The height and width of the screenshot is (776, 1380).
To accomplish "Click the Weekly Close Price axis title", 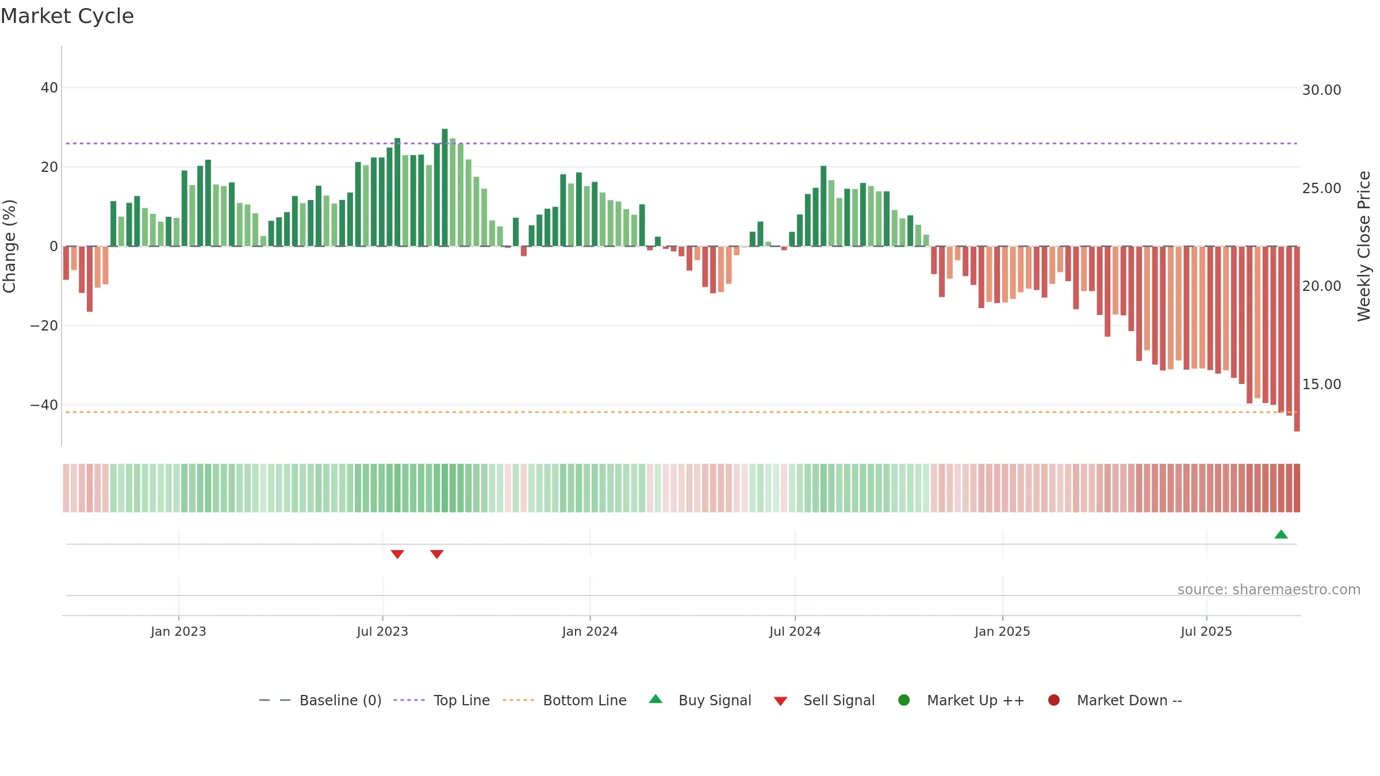I will (1364, 246).
